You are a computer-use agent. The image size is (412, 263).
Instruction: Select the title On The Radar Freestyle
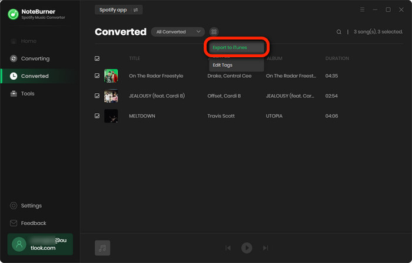[x=156, y=76]
